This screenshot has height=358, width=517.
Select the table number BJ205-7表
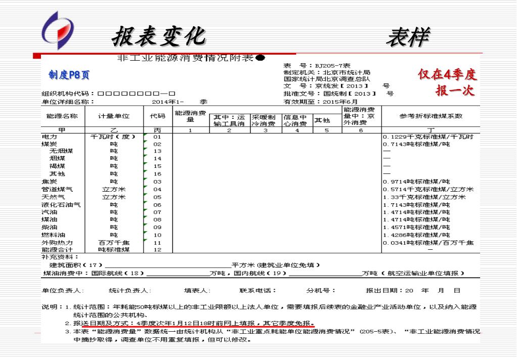pyautogui.click(x=333, y=66)
